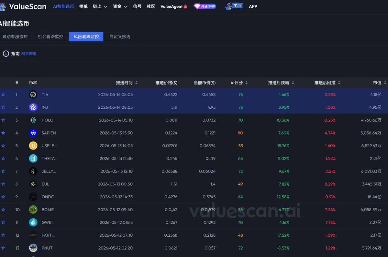
Task: Favorite ONDO with its star
Action: click(3, 197)
